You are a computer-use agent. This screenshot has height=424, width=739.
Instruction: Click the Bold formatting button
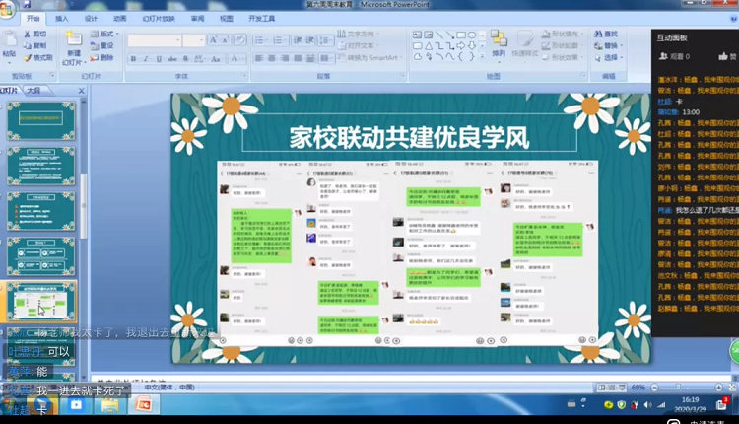tap(132, 59)
